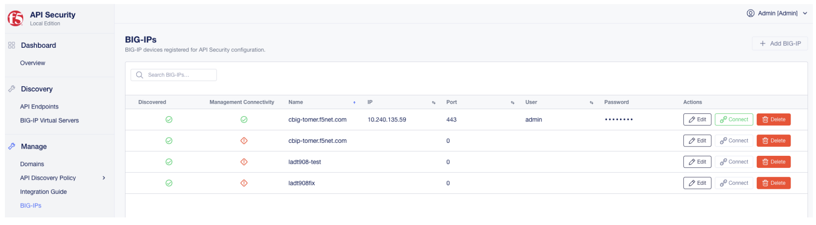This screenshot has width=816, height=225.
Task: Click green connectivity icon for cbig-tomer.f5net.com
Action: [244, 120]
